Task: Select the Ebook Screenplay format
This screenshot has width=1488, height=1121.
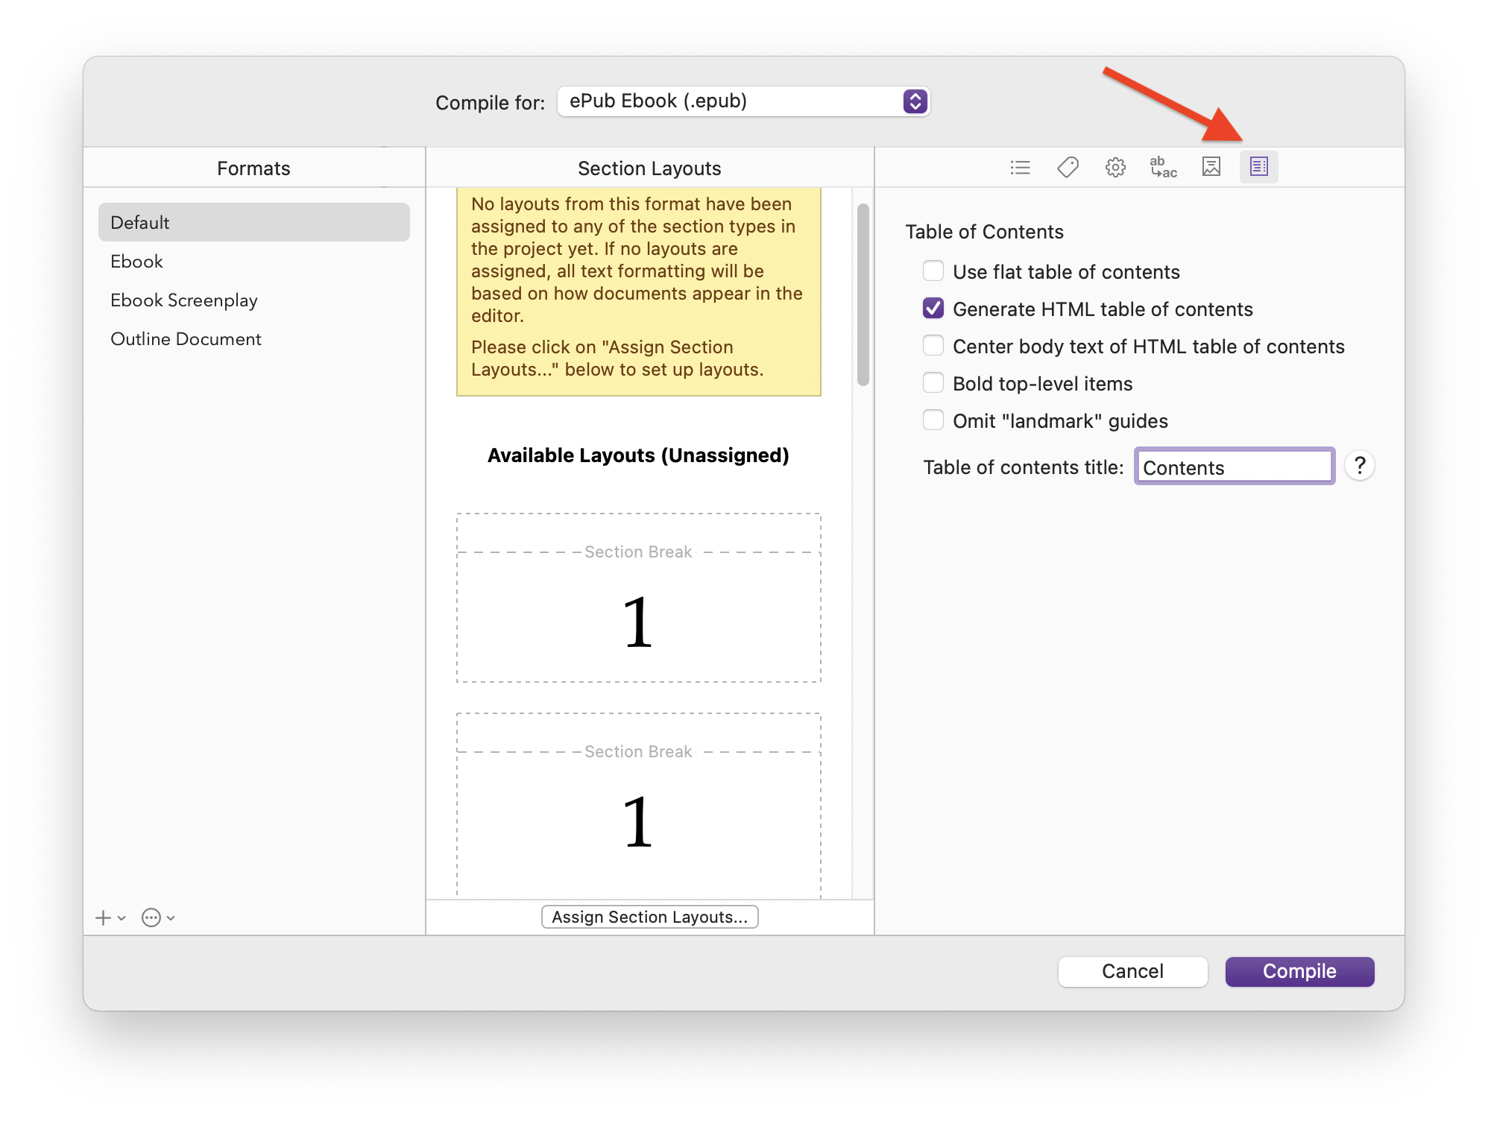Action: click(x=184, y=300)
